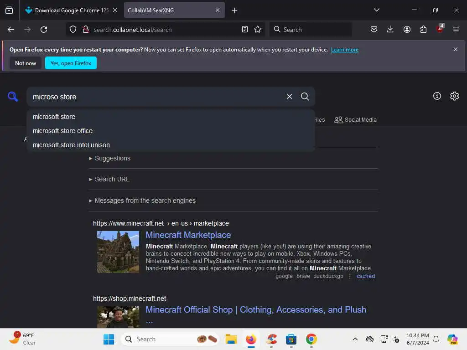Viewport: 467px width, 350px height.
Task: Open the CCleaner taskbar icon
Action: coord(271,339)
